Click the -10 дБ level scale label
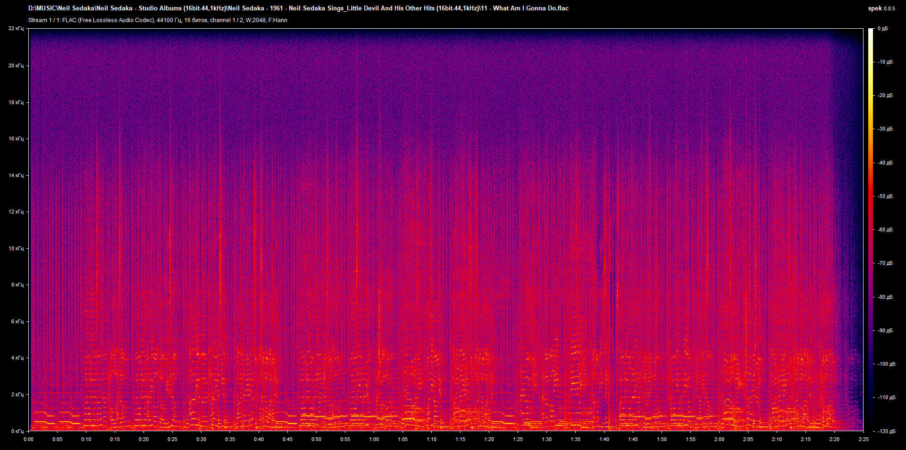This screenshot has width=906, height=450. [x=885, y=62]
